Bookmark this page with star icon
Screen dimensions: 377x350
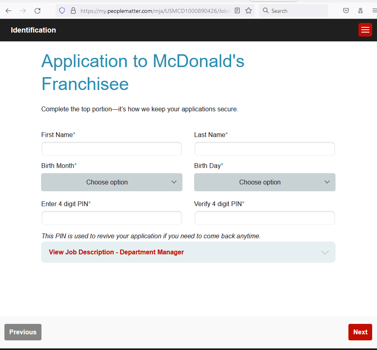tap(249, 10)
